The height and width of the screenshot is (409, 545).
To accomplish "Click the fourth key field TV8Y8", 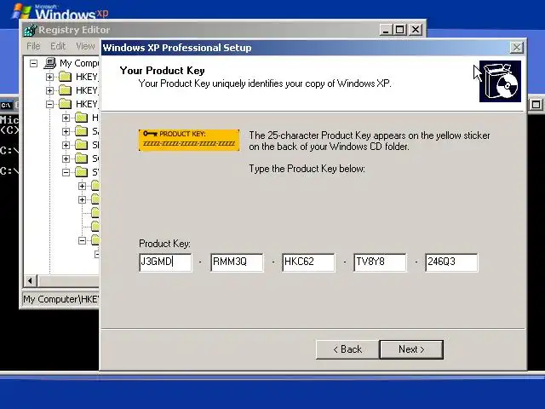I will tap(380, 262).
